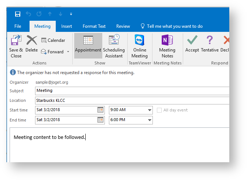Viewport: 247px width, 180px height.
Task: Select the Appointment view button
Action: pos(88,45)
